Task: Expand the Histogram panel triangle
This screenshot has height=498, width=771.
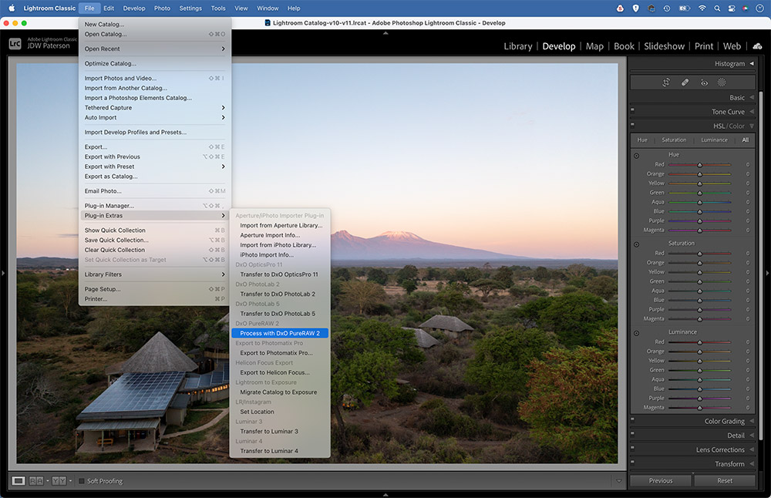Action: click(x=751, y=63)
